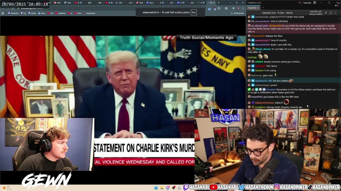The height and width of the screenshot is (191, 341).
Task: Click username tietassel in chat
Action: pos(259,71)
